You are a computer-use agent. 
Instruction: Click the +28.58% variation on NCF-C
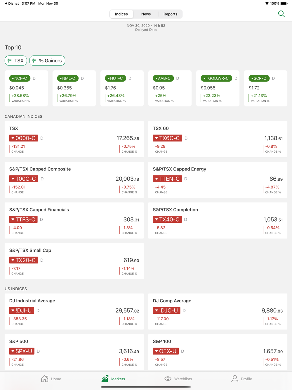(x=20, y=96)
